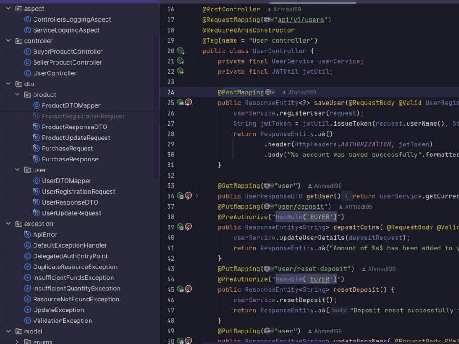Screen dimensions: 459x344
Task: Click request mapping red icon line 45
Action: tap(189, 289)
